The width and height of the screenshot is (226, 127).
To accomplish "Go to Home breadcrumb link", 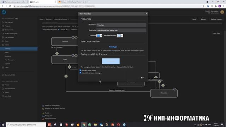I will (x=42, y=19).
